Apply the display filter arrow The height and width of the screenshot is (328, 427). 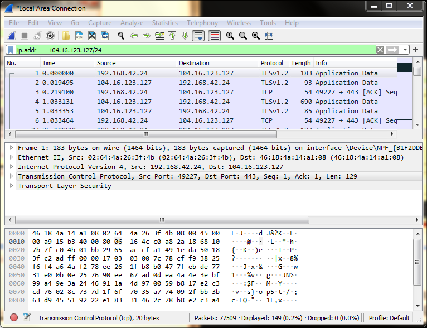pyautogui.click(x=392, y=50)
